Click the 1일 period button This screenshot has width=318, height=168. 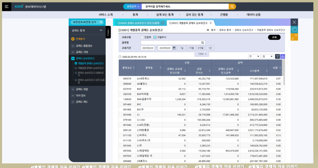182,48
